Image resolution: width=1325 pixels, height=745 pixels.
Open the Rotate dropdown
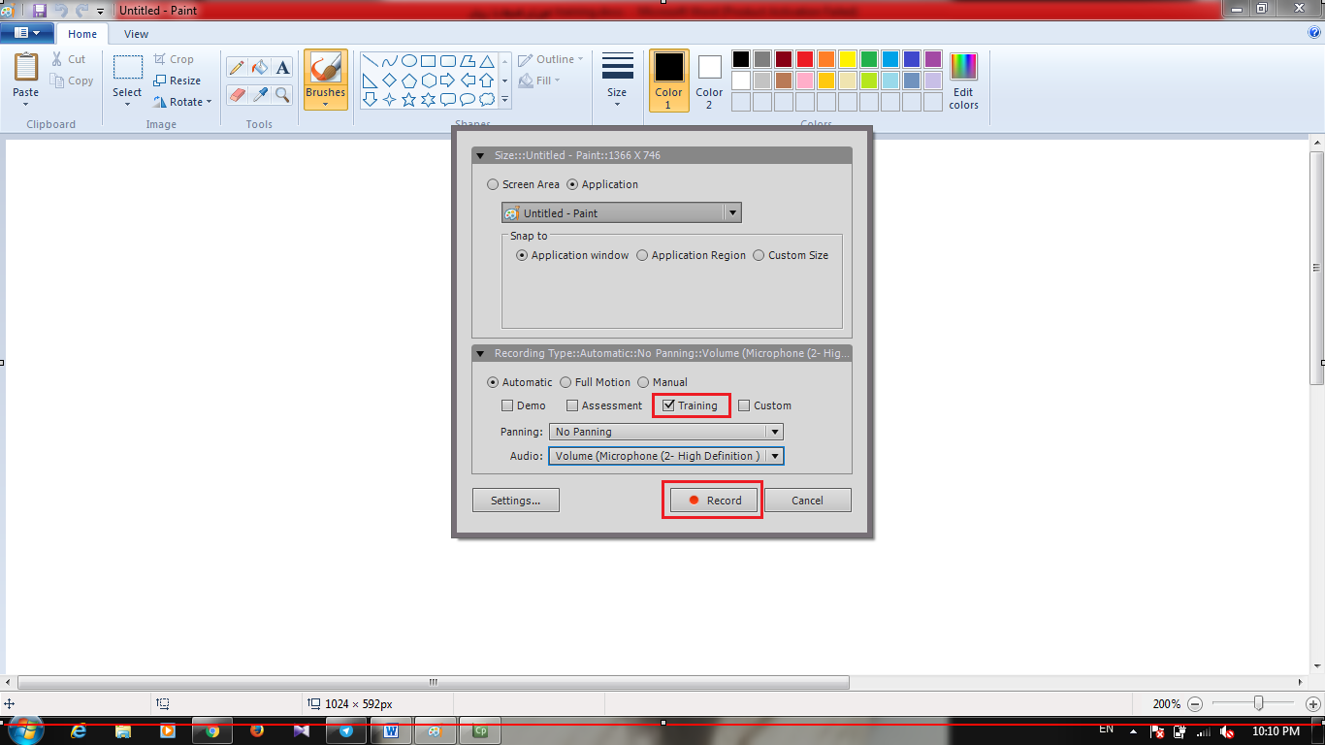182,102
